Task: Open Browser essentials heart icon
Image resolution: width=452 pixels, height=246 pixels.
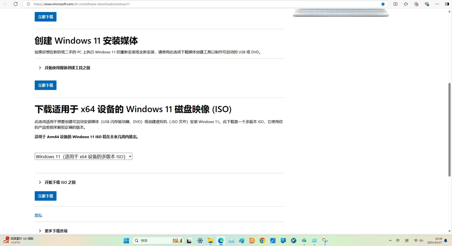Action: 427,4
